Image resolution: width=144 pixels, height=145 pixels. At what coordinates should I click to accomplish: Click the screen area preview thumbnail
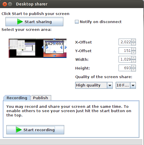(x=38, y=48)
